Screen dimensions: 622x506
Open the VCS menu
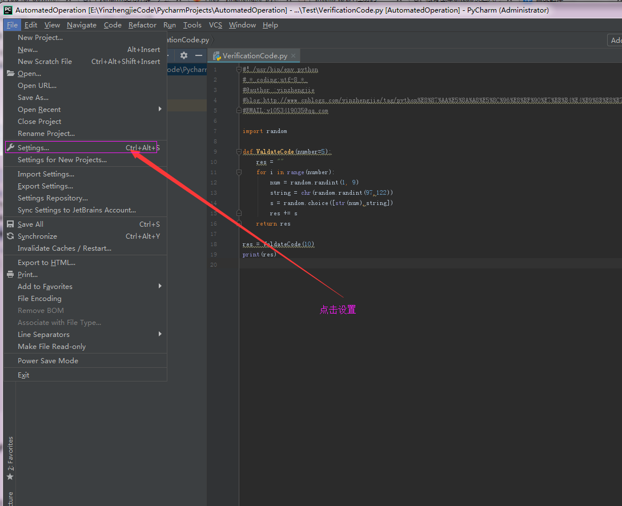pos(215,25)
